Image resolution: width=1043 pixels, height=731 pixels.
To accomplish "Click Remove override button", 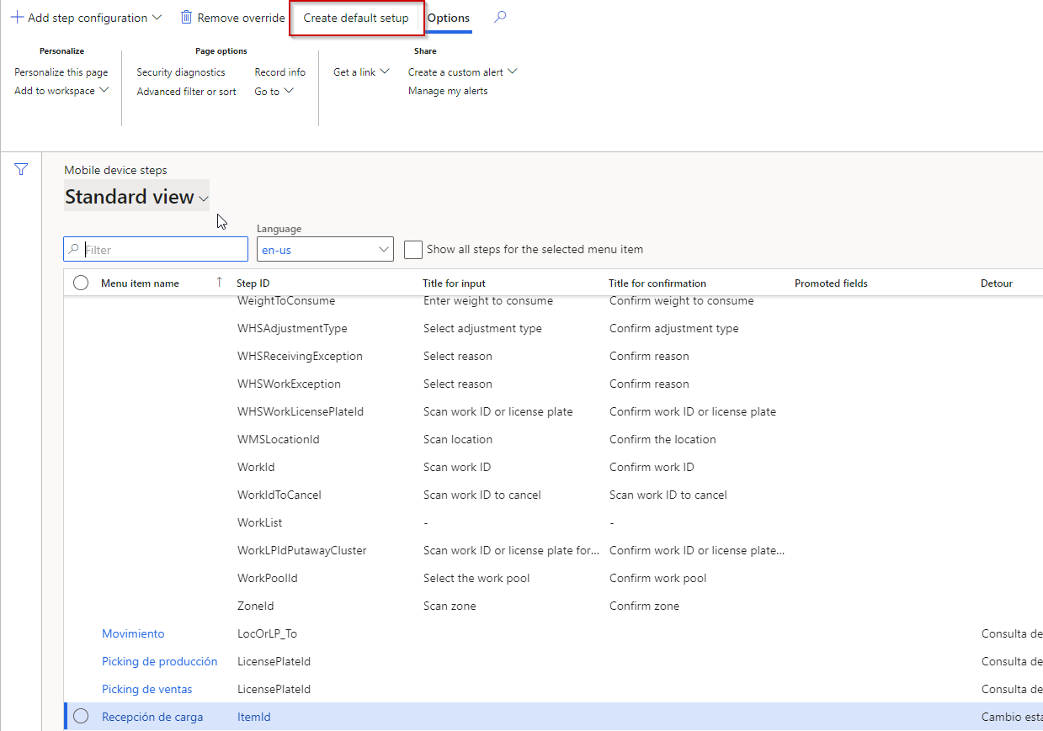I will [233, 18].
